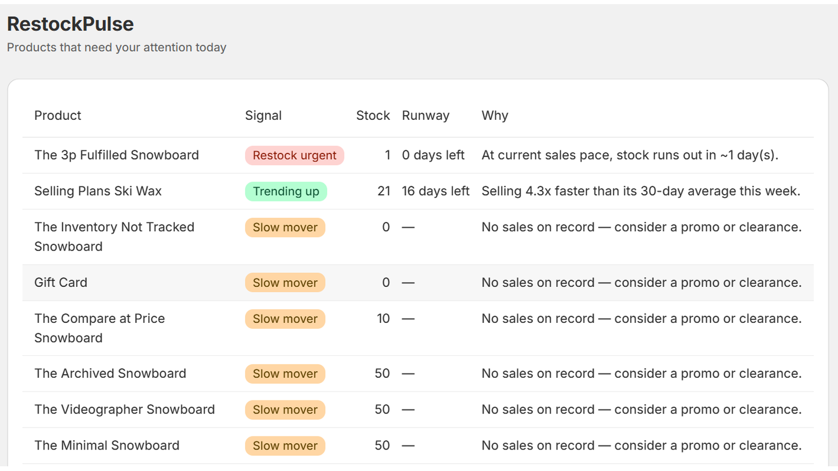Click Slow mover badge for Archived Snowboard
The height and width of the screenshot is (471, 838).
[x=285, y=374]
